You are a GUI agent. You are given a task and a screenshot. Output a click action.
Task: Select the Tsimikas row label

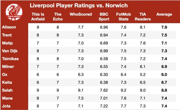(10, 59)
